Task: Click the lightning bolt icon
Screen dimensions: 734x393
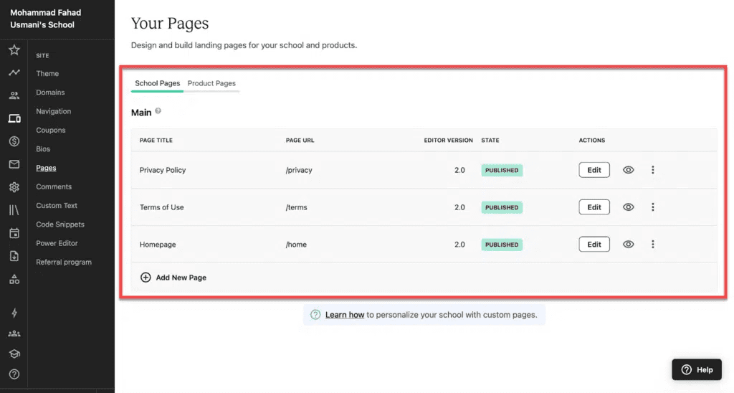Action: pyautogui.click(x=14, y=313)
